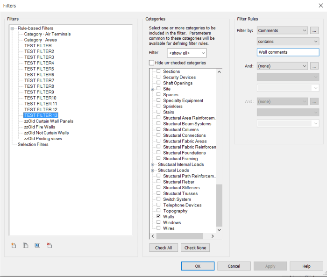Image resolution: width=327 pixels, height=277 pixels.
Task: Open the category Filter show all dropdown
Action: (x=187, y=53)
